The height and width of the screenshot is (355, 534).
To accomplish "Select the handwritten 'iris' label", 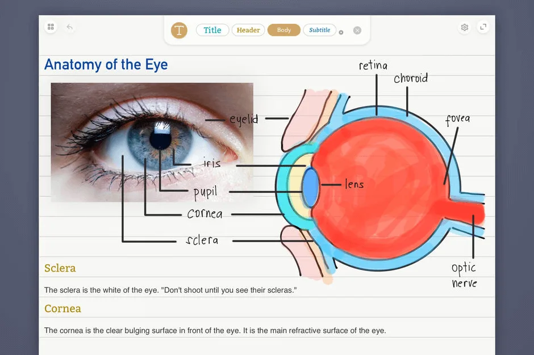I will point(212,163).
